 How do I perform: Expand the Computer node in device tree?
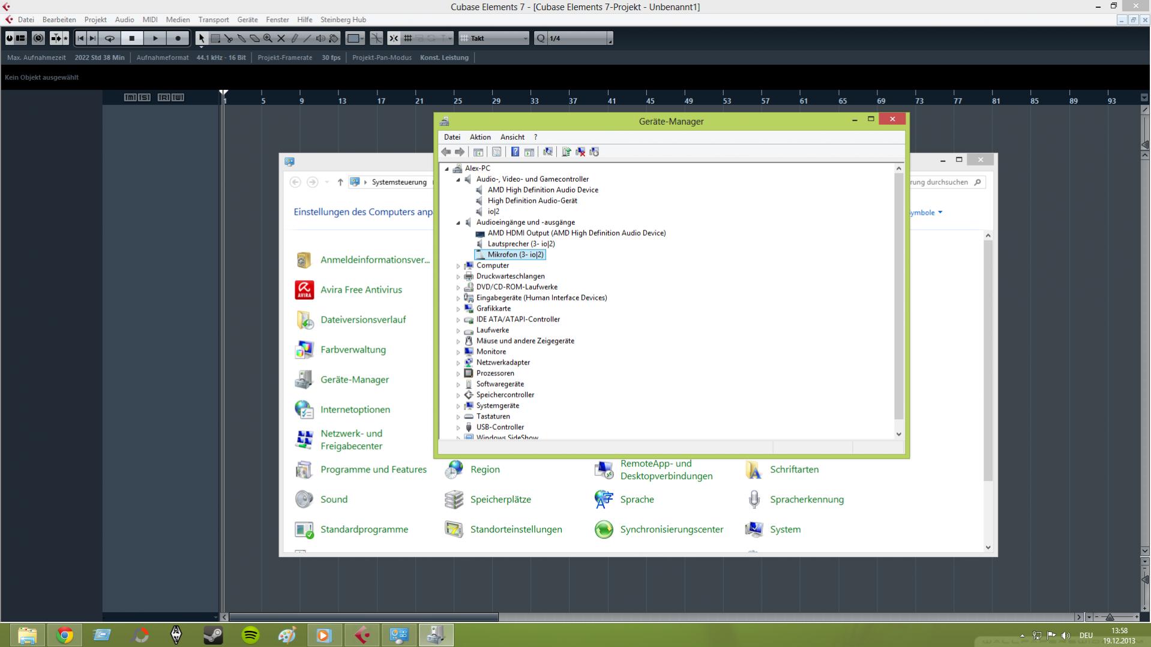(458, 266)
